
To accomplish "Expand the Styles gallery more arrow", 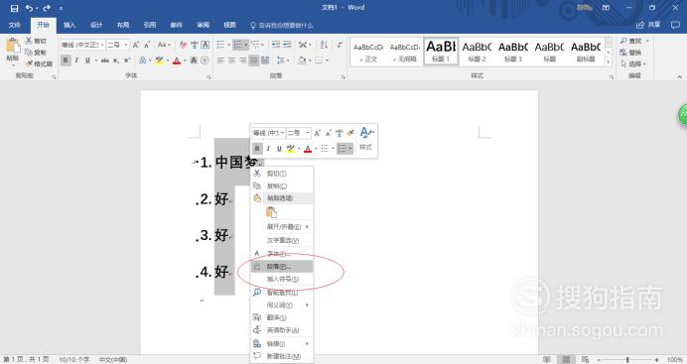I will (x=609, y=62).
